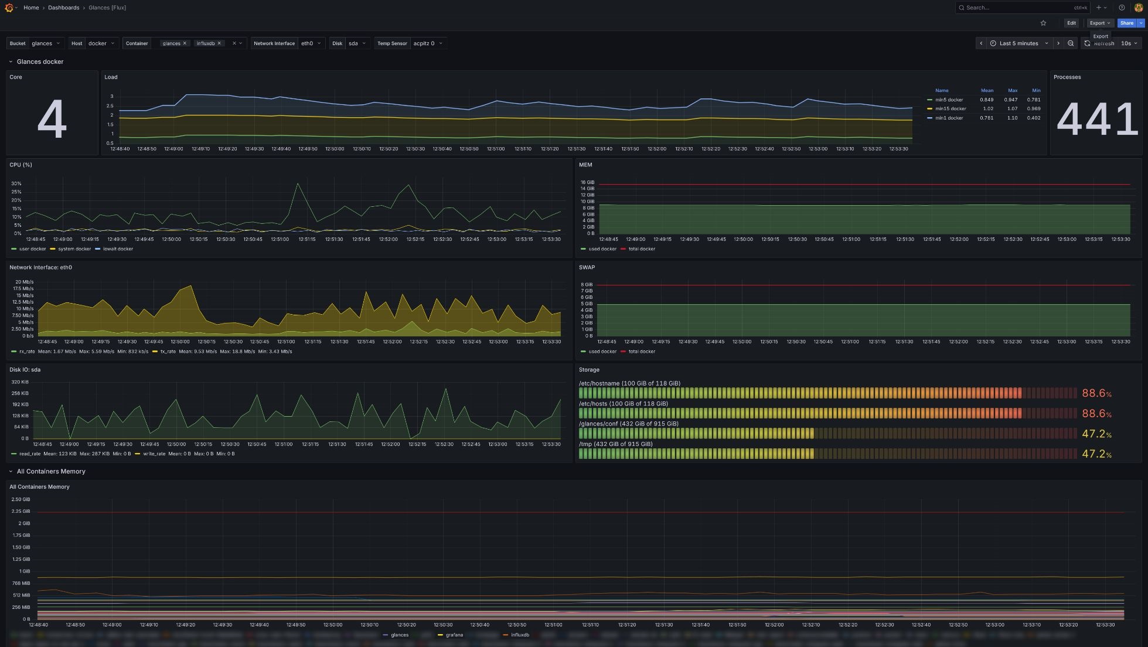Open the Last 5 minutes time picker
The height and width of the screenshot is (647, 1148).
coord(1020,43)
